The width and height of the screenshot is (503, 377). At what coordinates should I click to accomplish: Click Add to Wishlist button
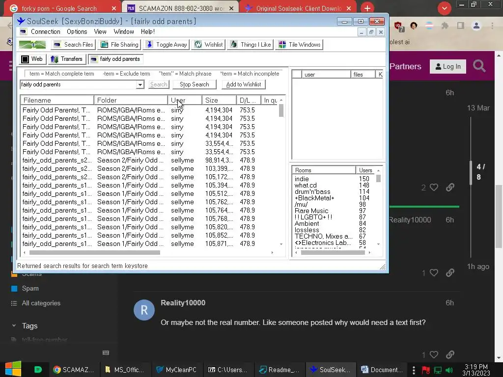tap(244, 84)
